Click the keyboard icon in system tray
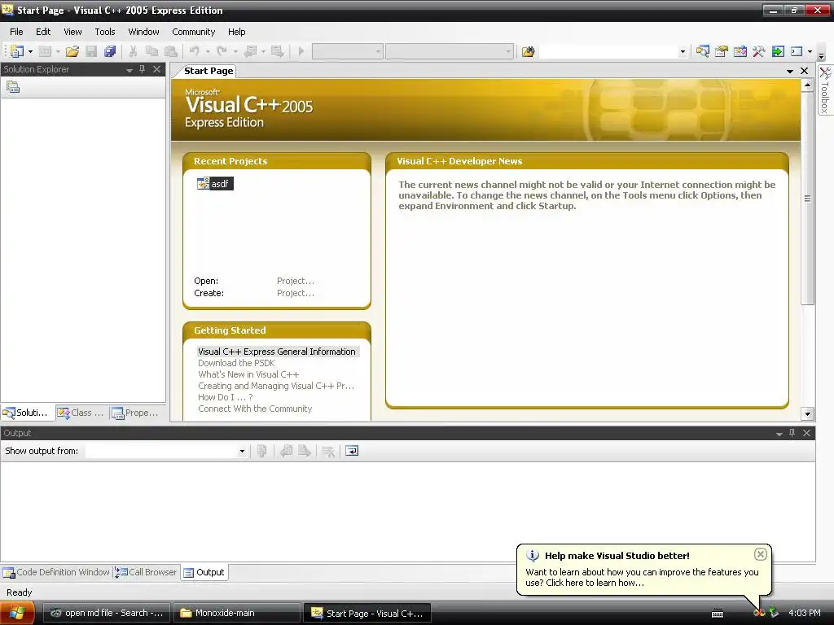 [x=718, y=614]
